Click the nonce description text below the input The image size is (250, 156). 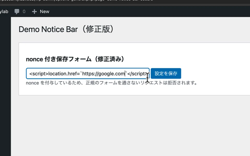point(112,83)
